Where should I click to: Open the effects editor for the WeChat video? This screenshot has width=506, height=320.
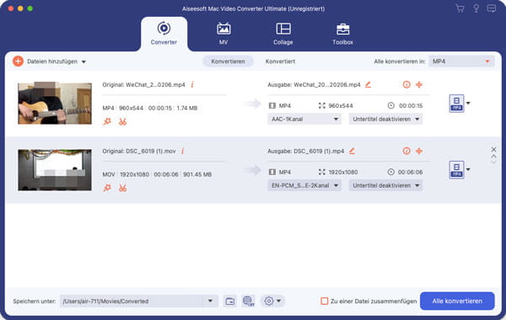pos(107,121)
